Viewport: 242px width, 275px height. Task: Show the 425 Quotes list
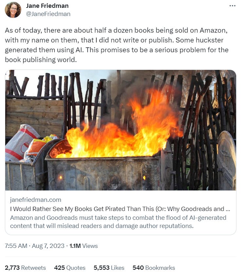coord(70,267)
